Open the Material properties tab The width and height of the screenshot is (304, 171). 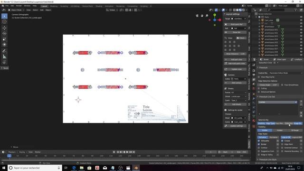point(254,121)
